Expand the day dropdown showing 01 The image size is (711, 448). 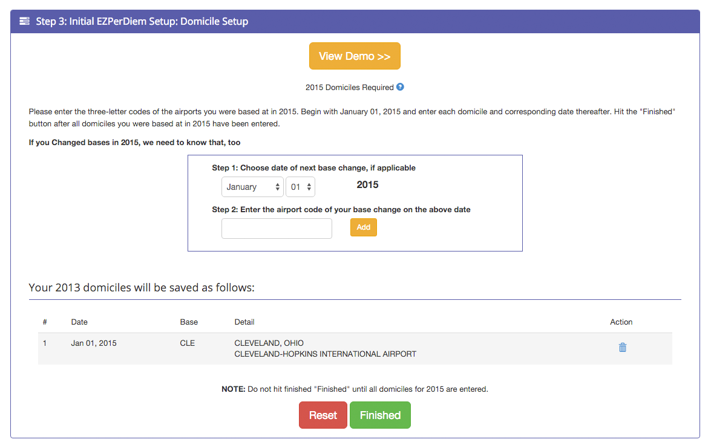click(300, 187)
